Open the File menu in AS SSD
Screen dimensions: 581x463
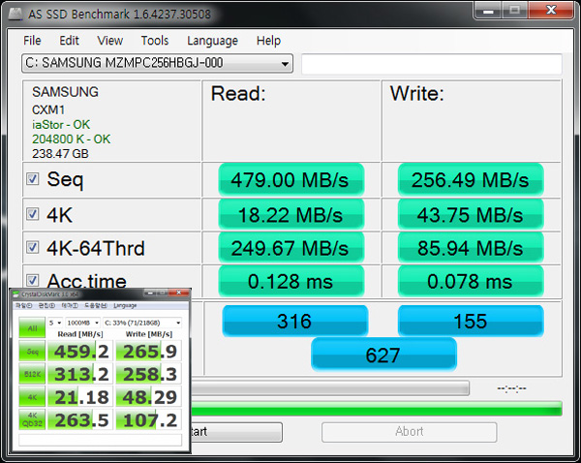[32, 41]
